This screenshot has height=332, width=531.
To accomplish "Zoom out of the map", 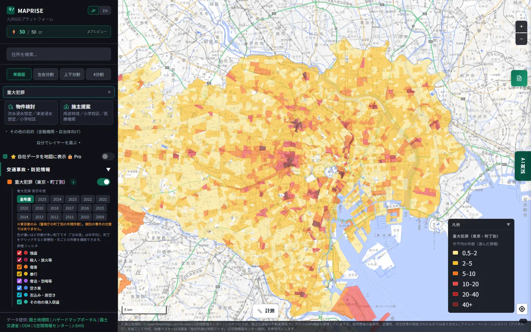I will [x=521, y=39].
